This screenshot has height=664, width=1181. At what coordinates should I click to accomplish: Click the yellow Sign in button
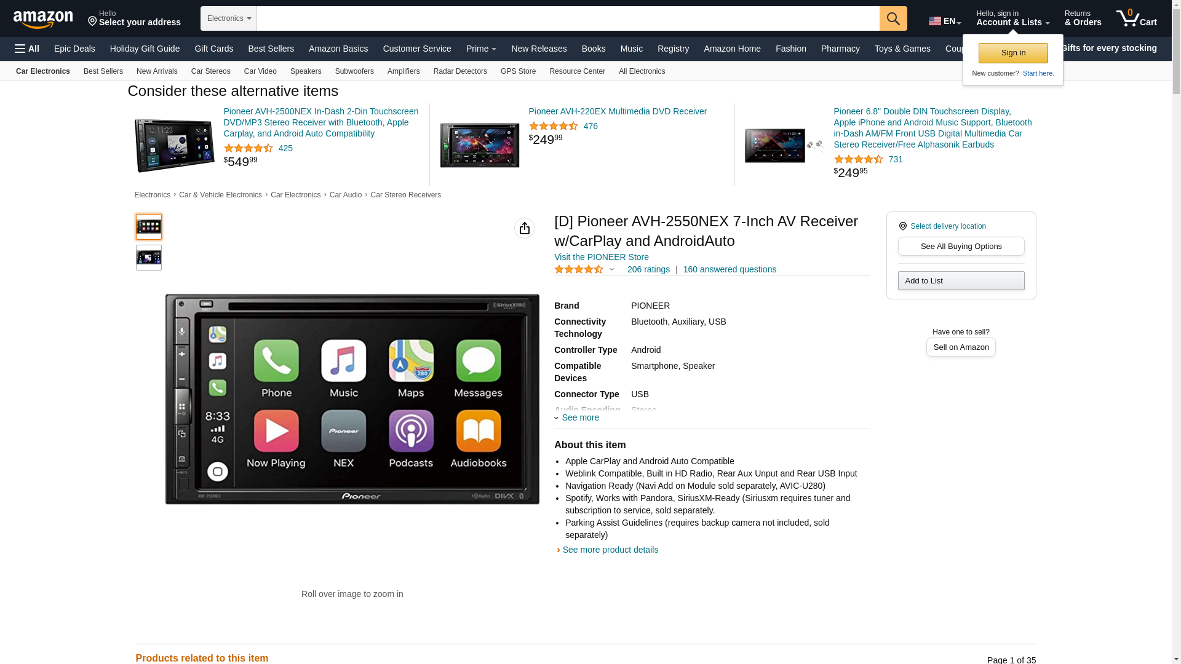pos(1012,53)
